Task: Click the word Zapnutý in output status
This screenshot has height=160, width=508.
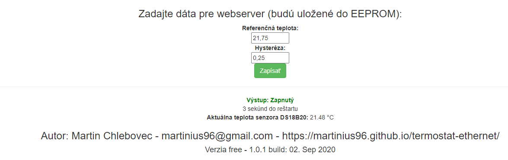Action: [282, 100]
